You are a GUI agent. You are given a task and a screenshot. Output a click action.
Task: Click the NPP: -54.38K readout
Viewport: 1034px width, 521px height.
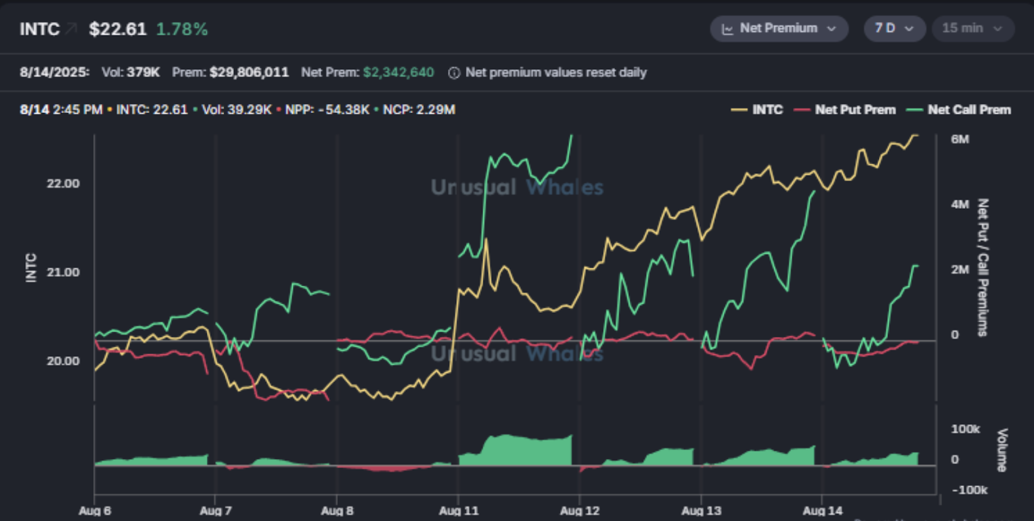tap(327, 110)
